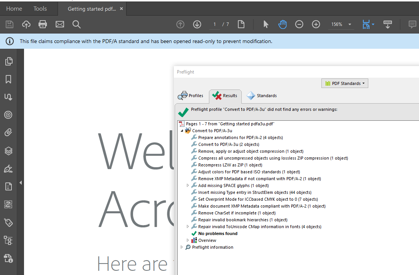Select the Hand pan tool
Image resolution: width=419 pixels, height=275 pixels.
pyautogui.click(x=283, y=24)
